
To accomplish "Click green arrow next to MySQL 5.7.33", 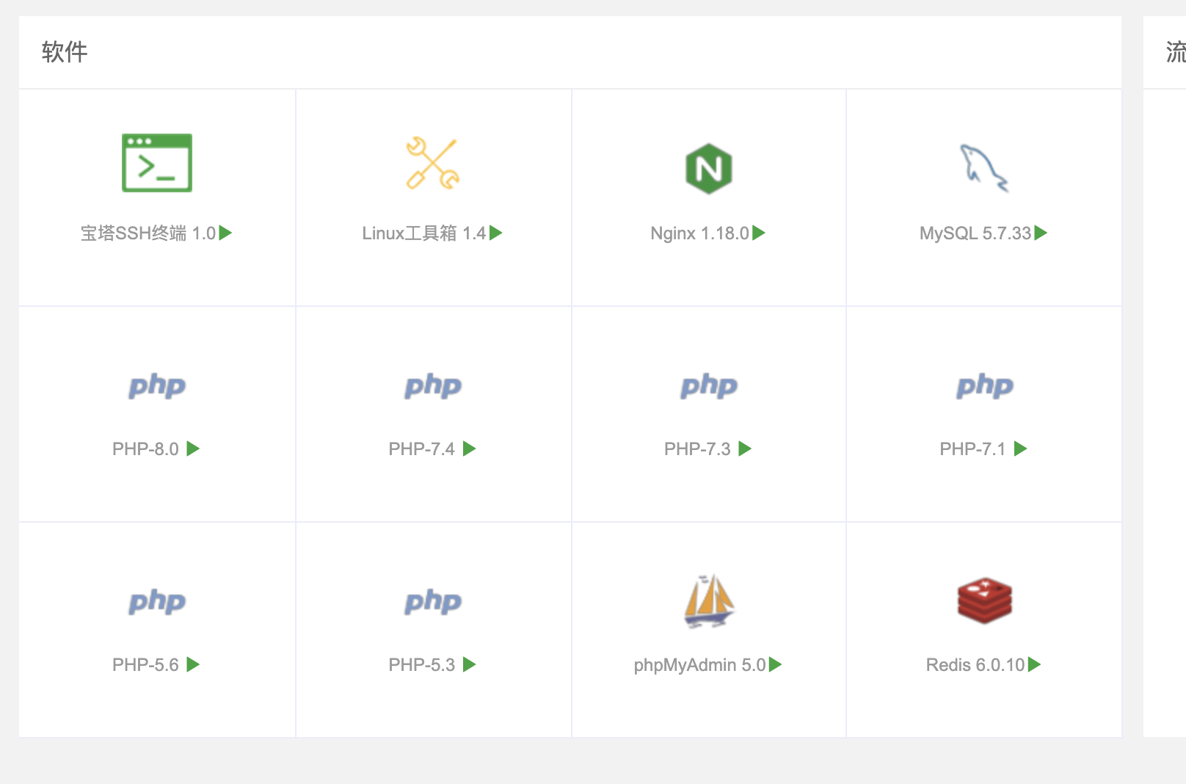I will (x=1041, y=233).
